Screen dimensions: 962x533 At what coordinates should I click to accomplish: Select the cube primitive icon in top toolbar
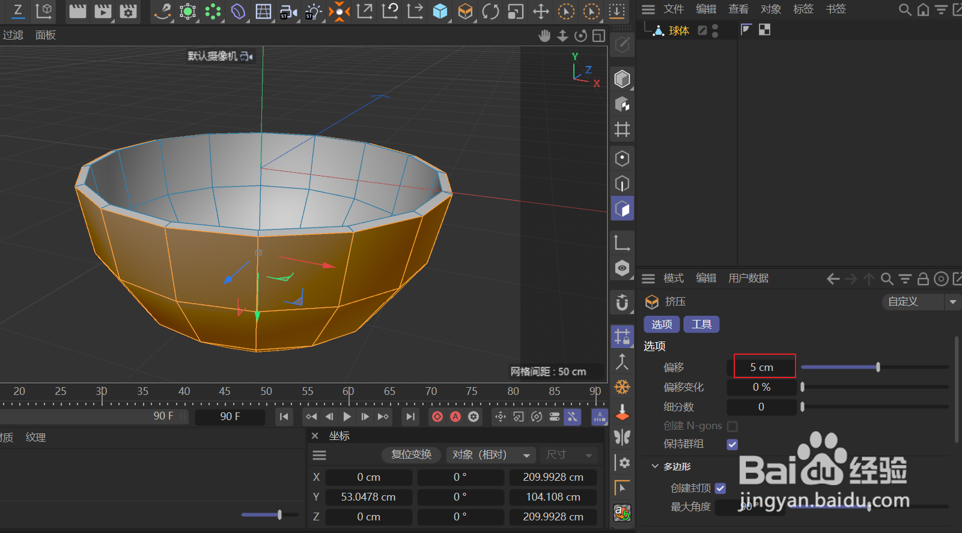click(440, 11)
